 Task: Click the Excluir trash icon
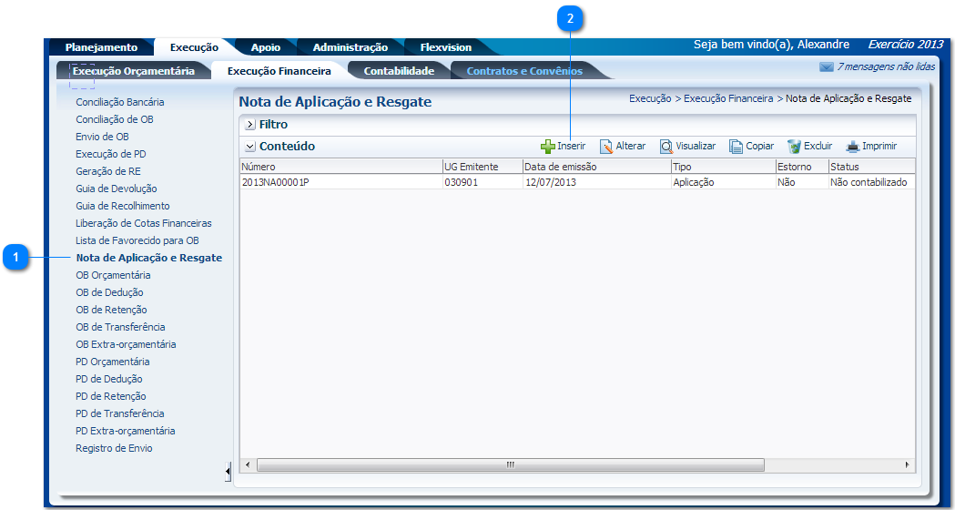pos(794,147)
